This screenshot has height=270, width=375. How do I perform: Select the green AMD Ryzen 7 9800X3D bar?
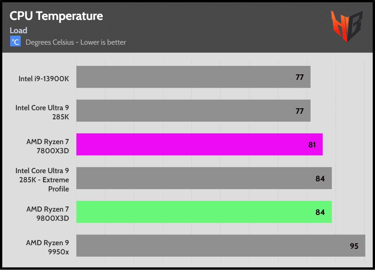point(204,212)
